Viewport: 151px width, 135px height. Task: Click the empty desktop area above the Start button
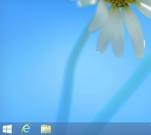[x=7, y=110]
